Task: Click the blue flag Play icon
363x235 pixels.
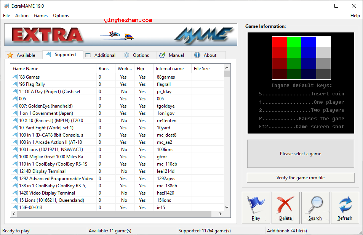Action: pos(256,204)
